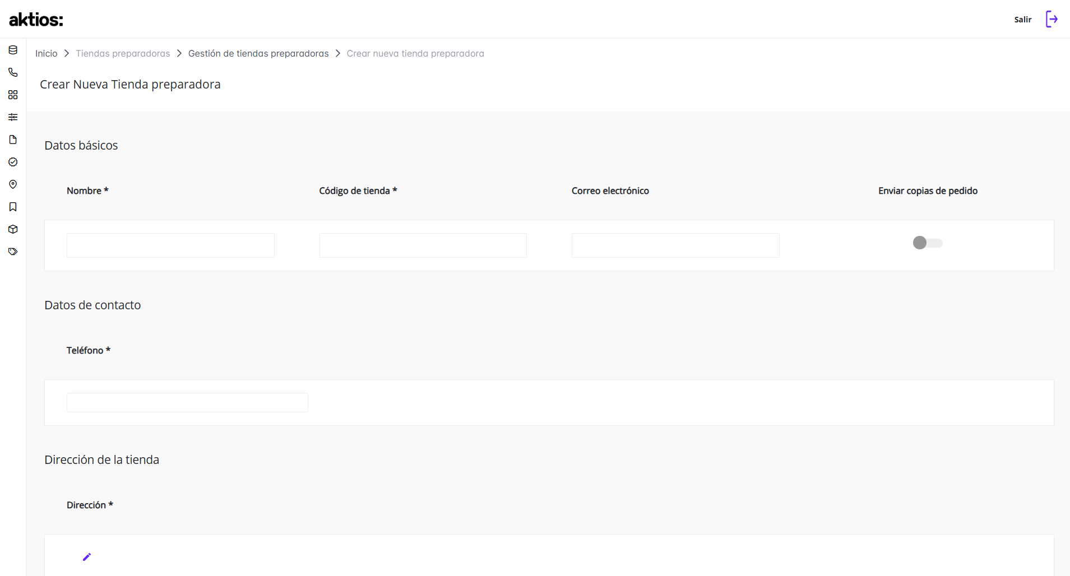
Task: Click the purple pencil edit address icon
Action: coord(87,557)
